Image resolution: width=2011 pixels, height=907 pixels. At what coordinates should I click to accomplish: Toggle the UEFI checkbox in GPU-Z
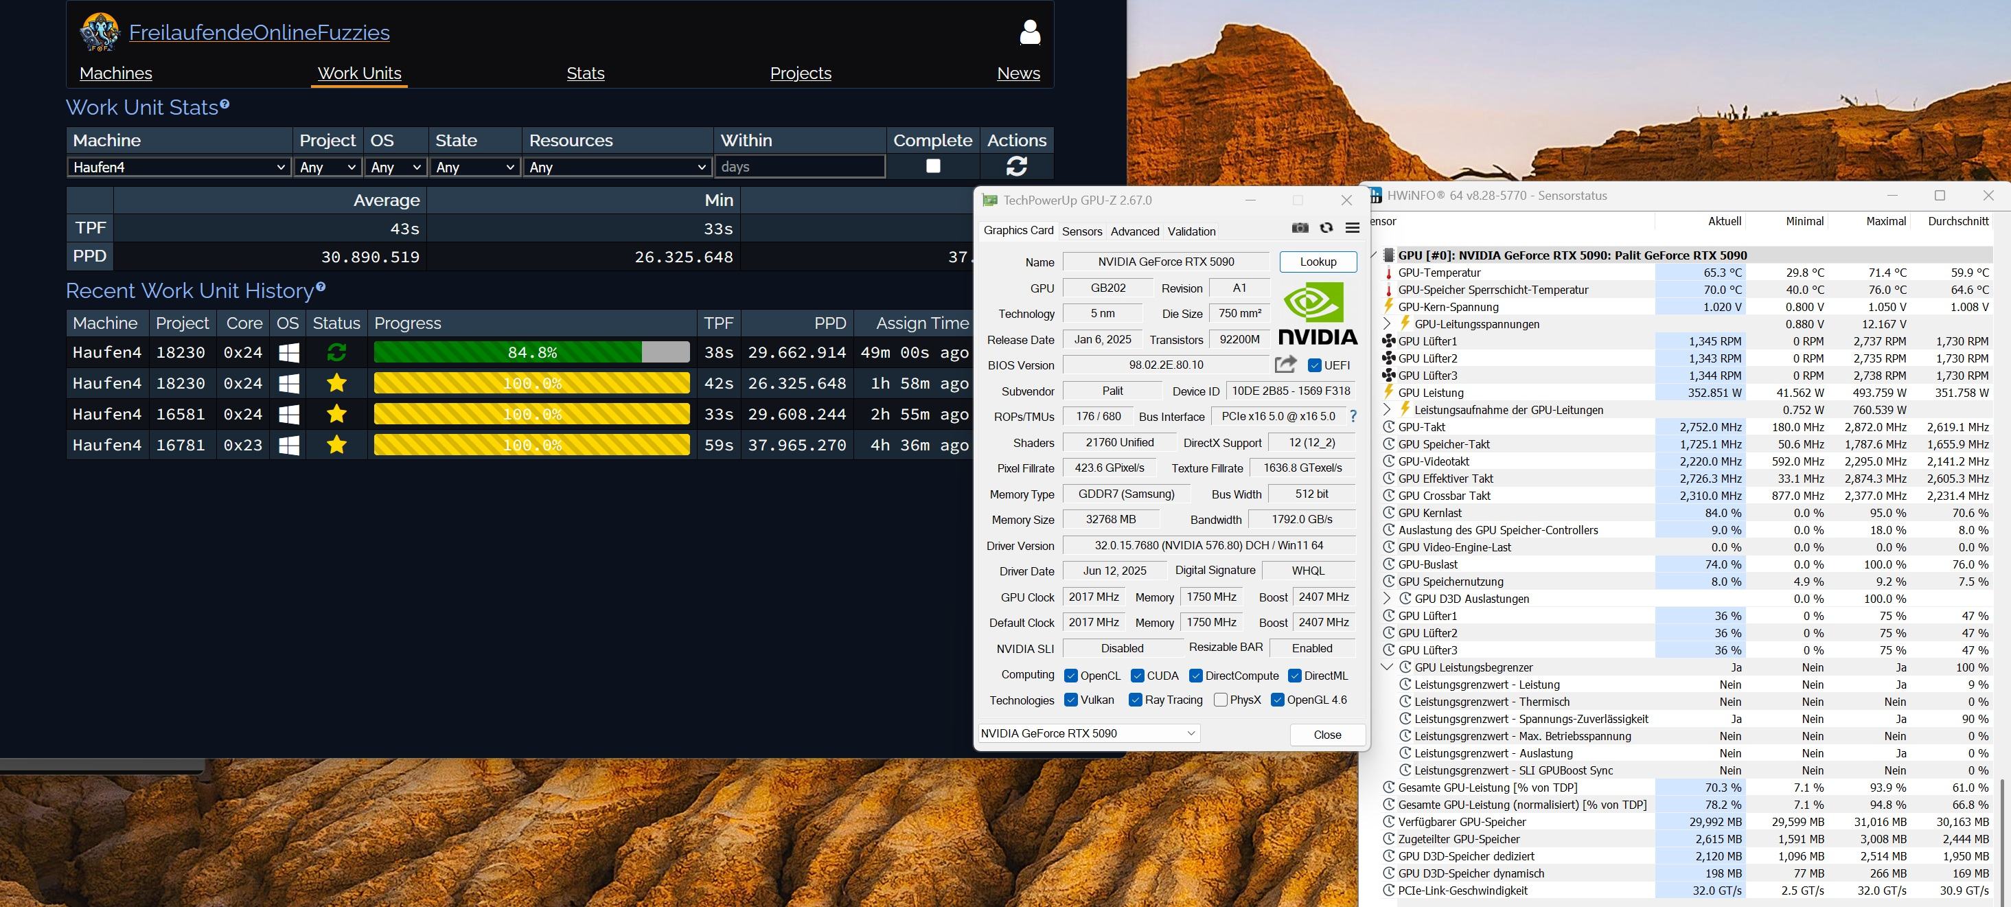1315,365
